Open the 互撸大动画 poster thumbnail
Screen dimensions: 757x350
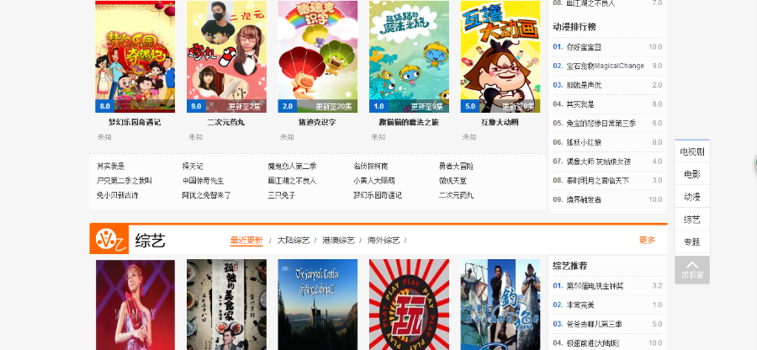pyautogui.click(x=500, y=56)
